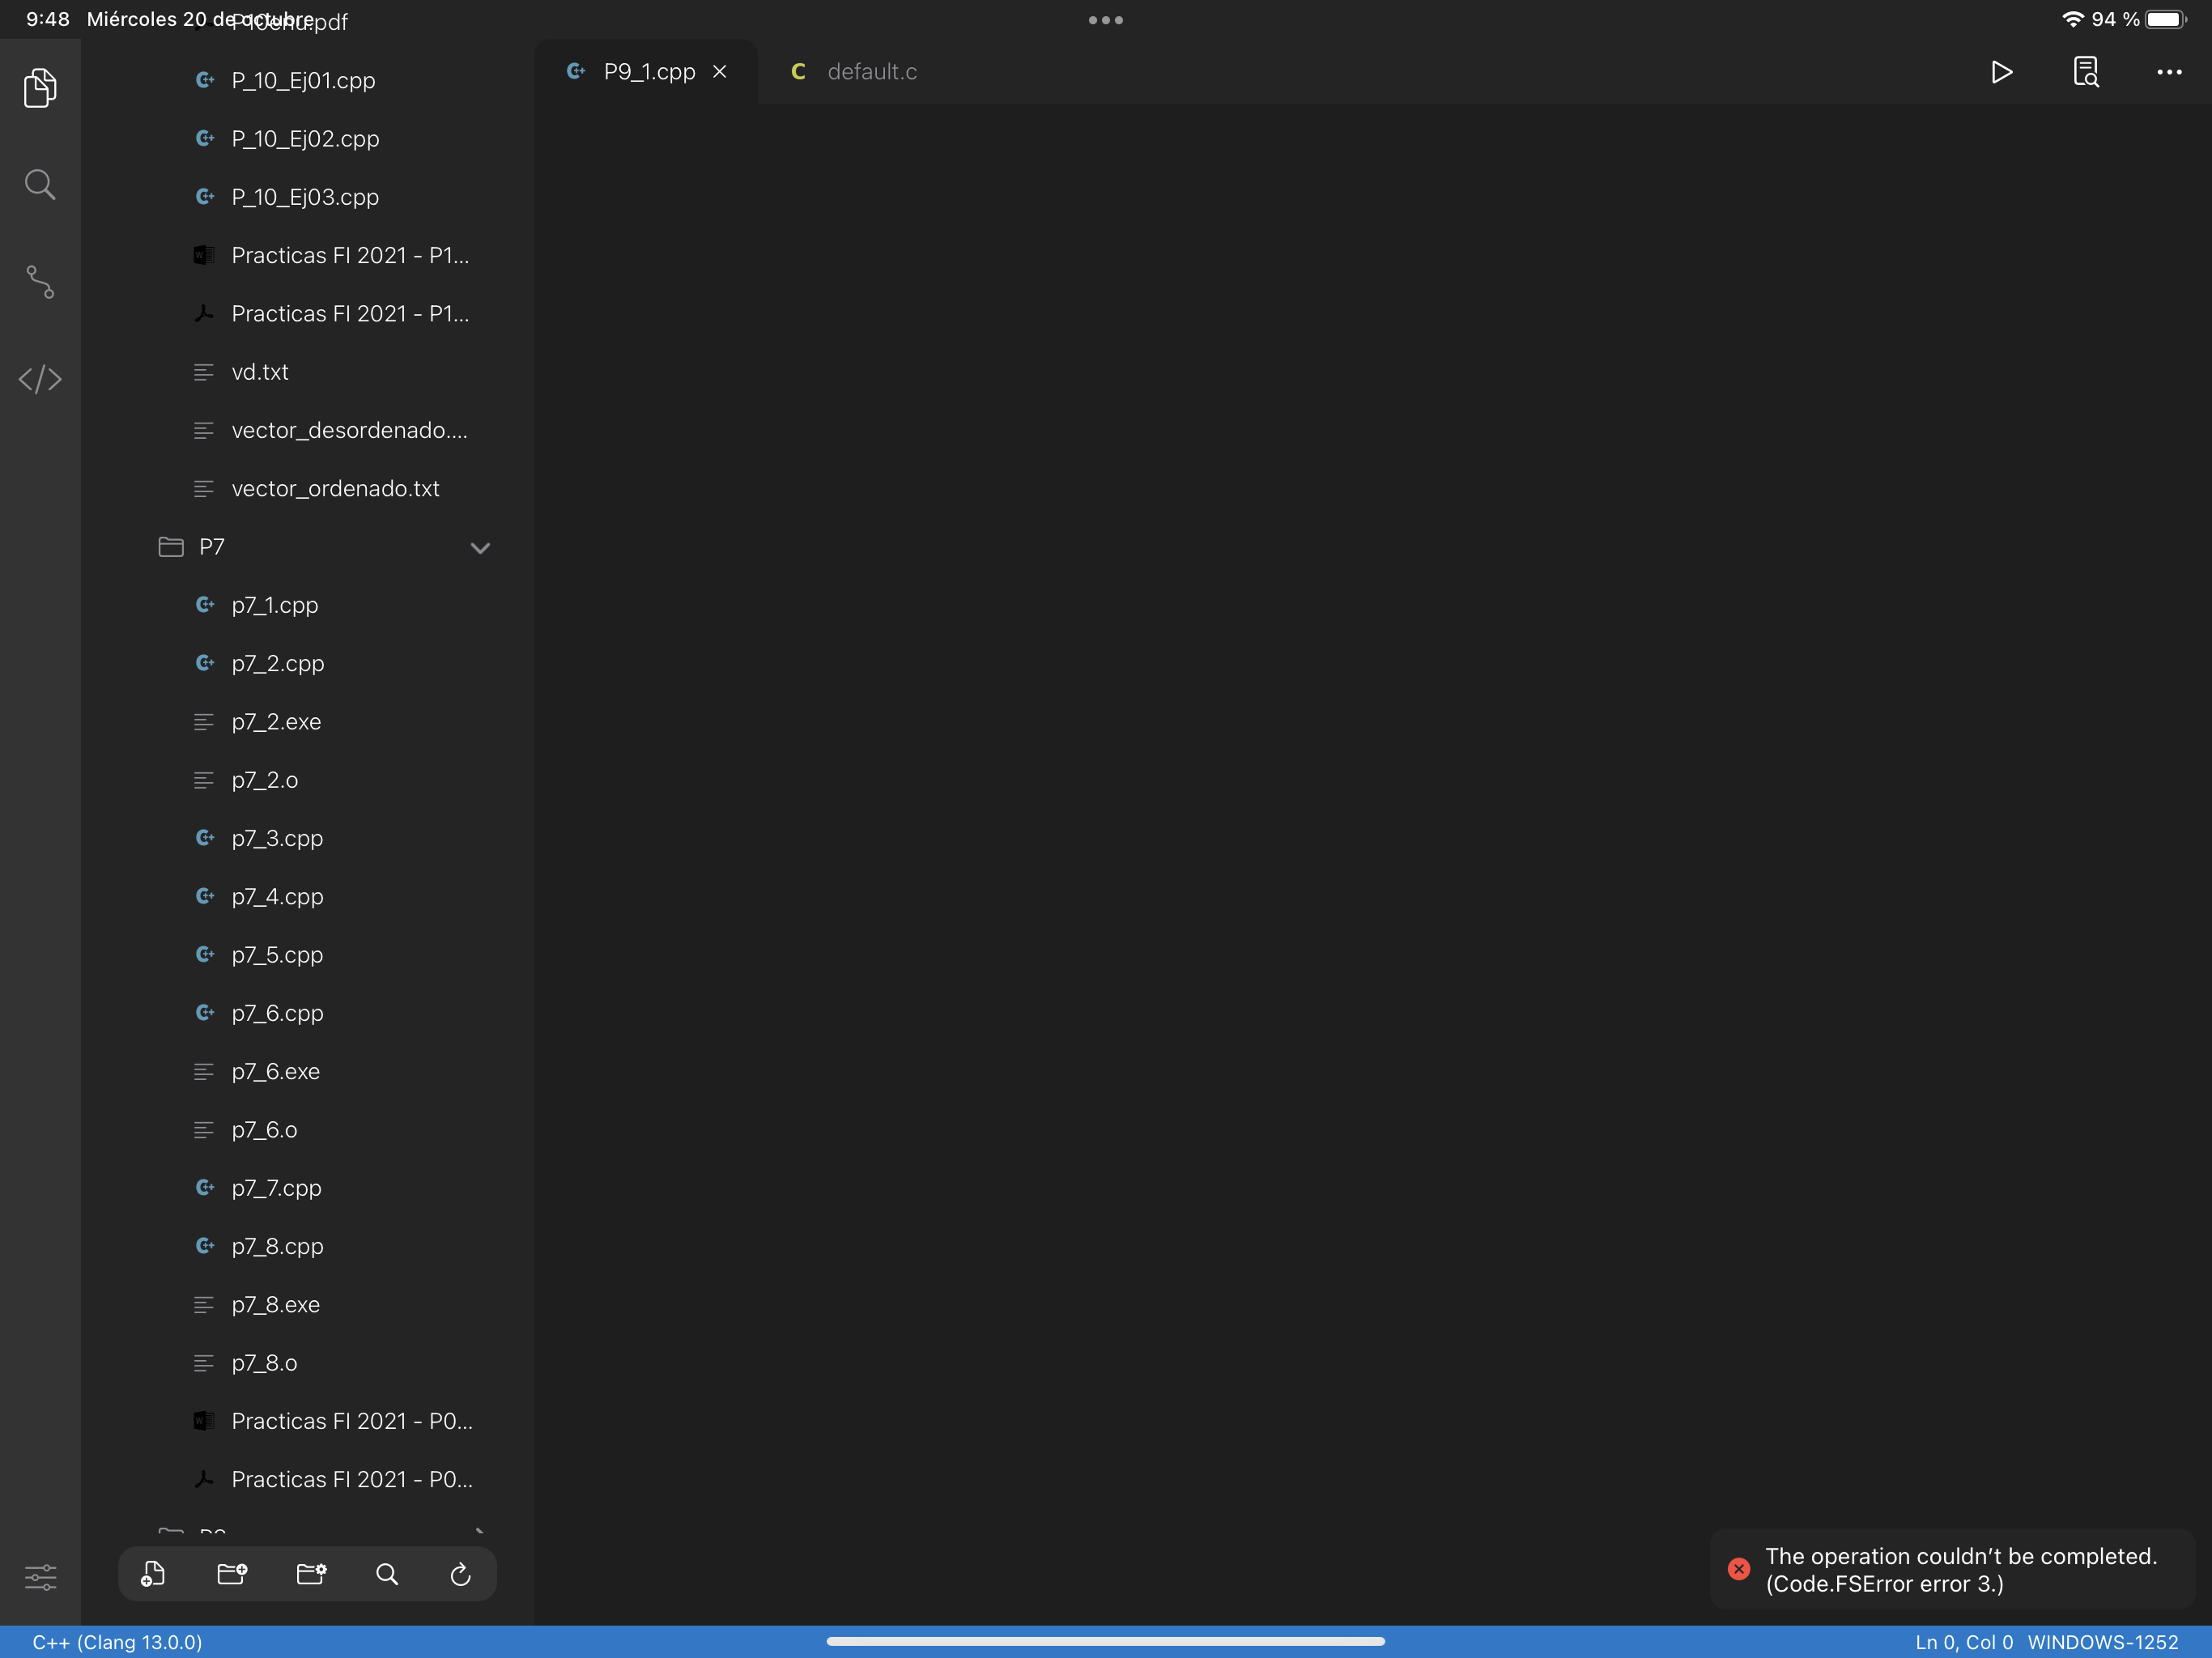Open the file preview search icon
Screen dimensions: 2212x1658
(x=2086, y=72)
